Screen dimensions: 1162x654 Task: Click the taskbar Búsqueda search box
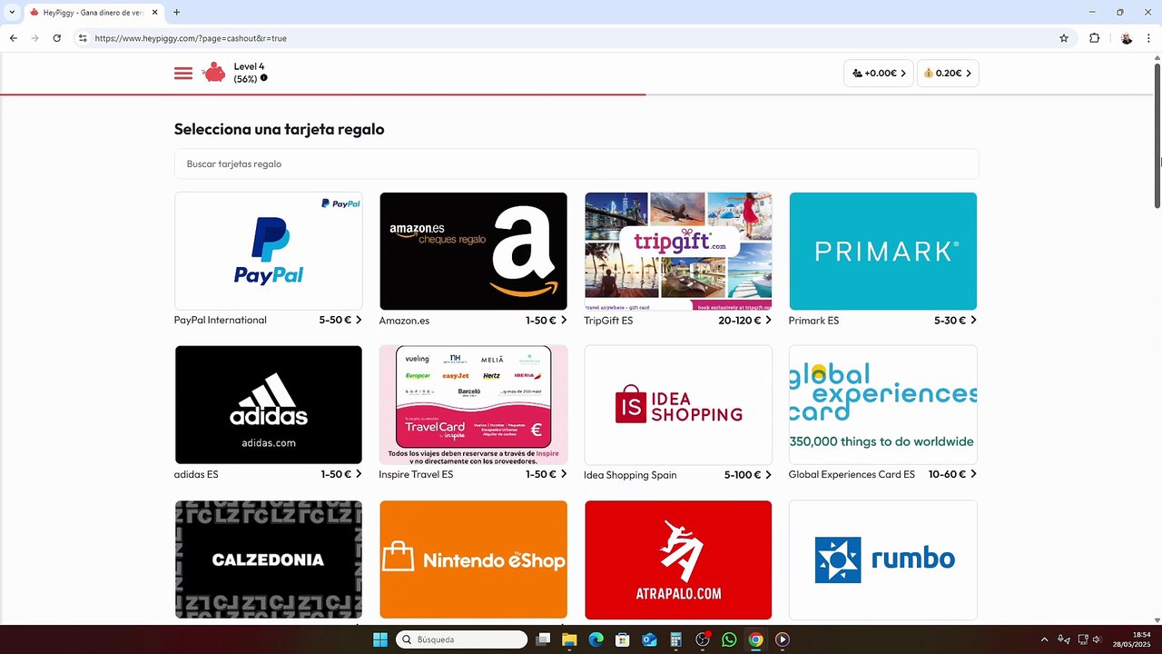(x=462, y=639)
